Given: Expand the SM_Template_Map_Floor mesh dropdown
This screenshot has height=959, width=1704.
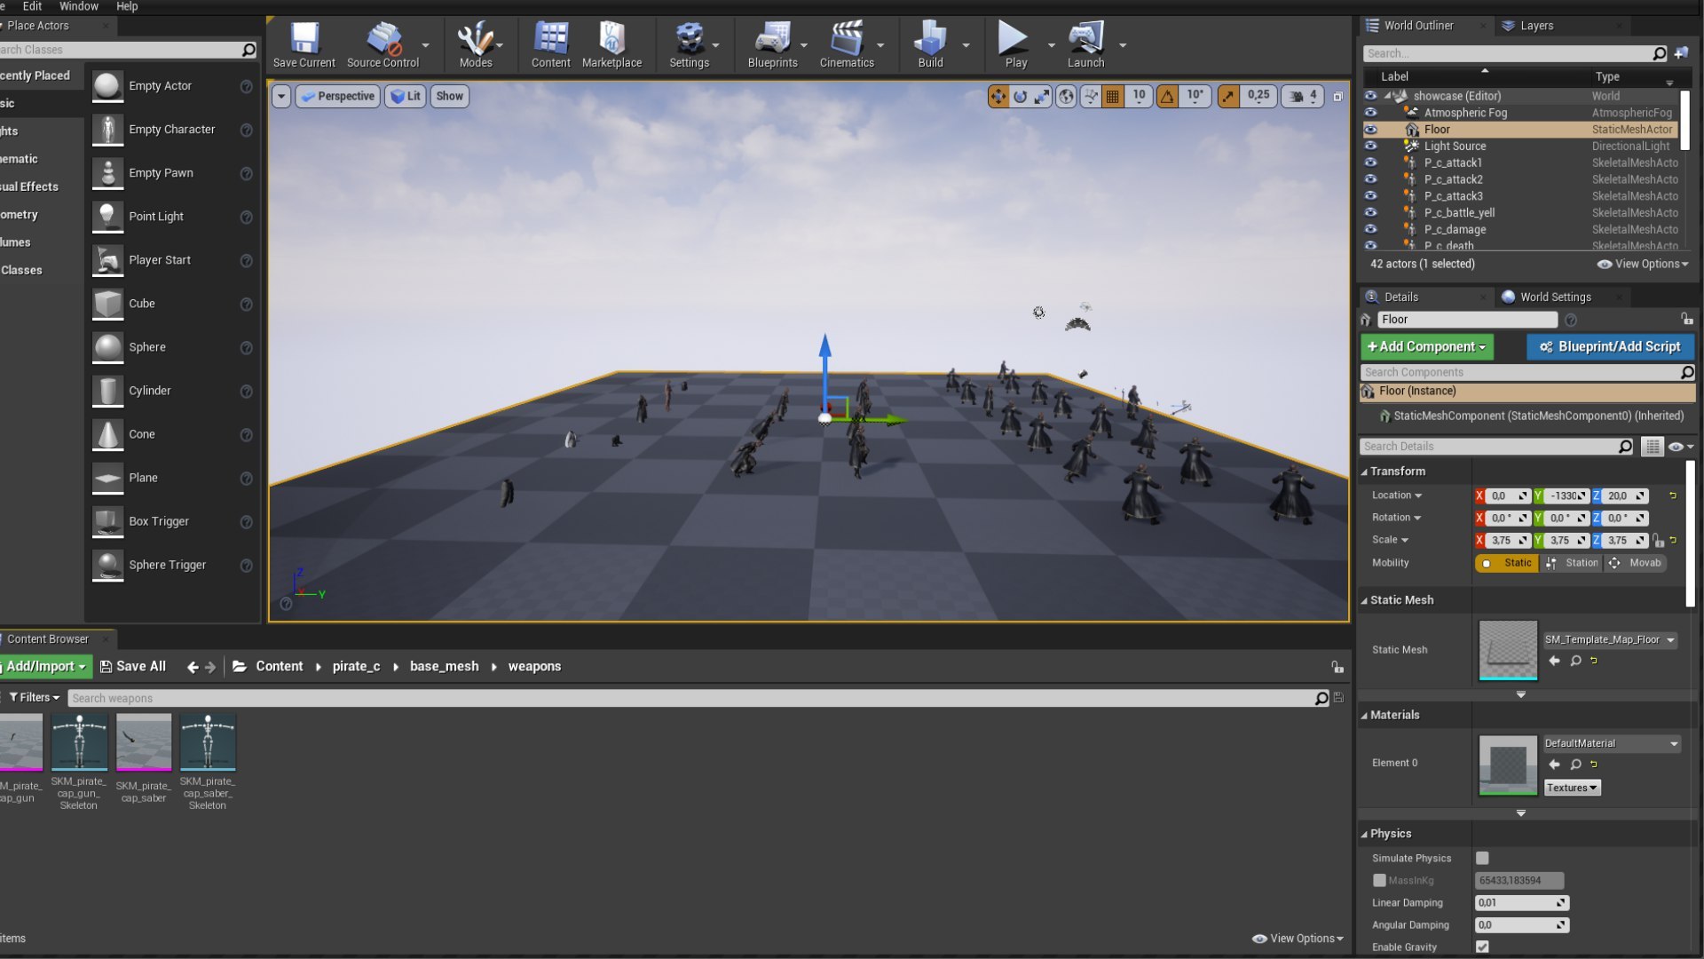Looking at the screenshot, I should (1671, 639).
